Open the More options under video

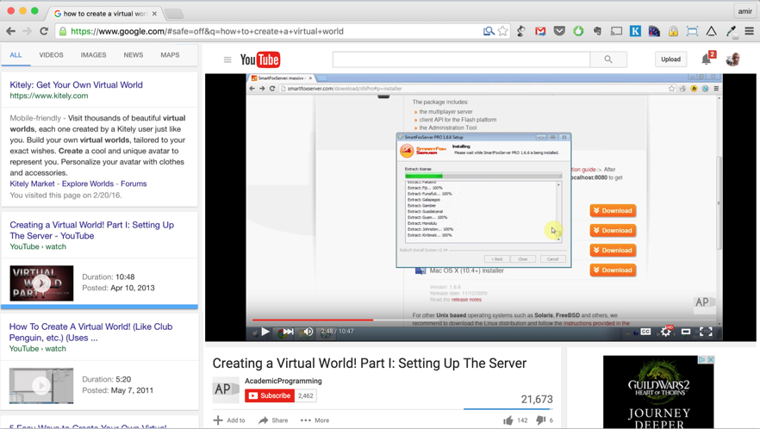click(315, 420)
